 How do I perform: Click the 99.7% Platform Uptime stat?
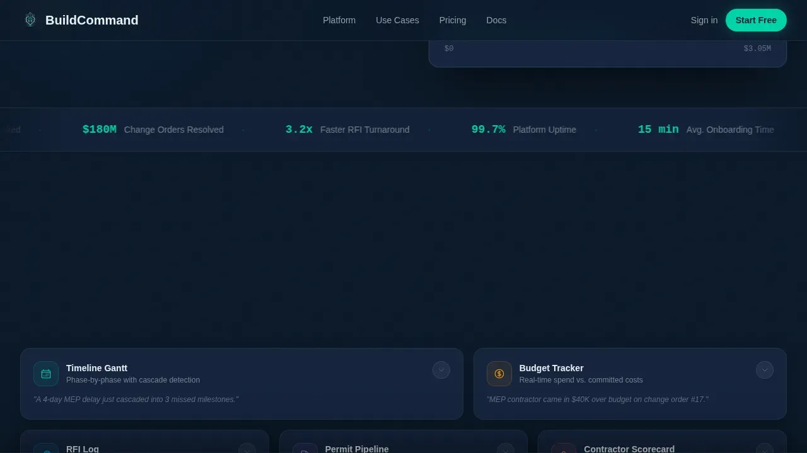(524, 130)
